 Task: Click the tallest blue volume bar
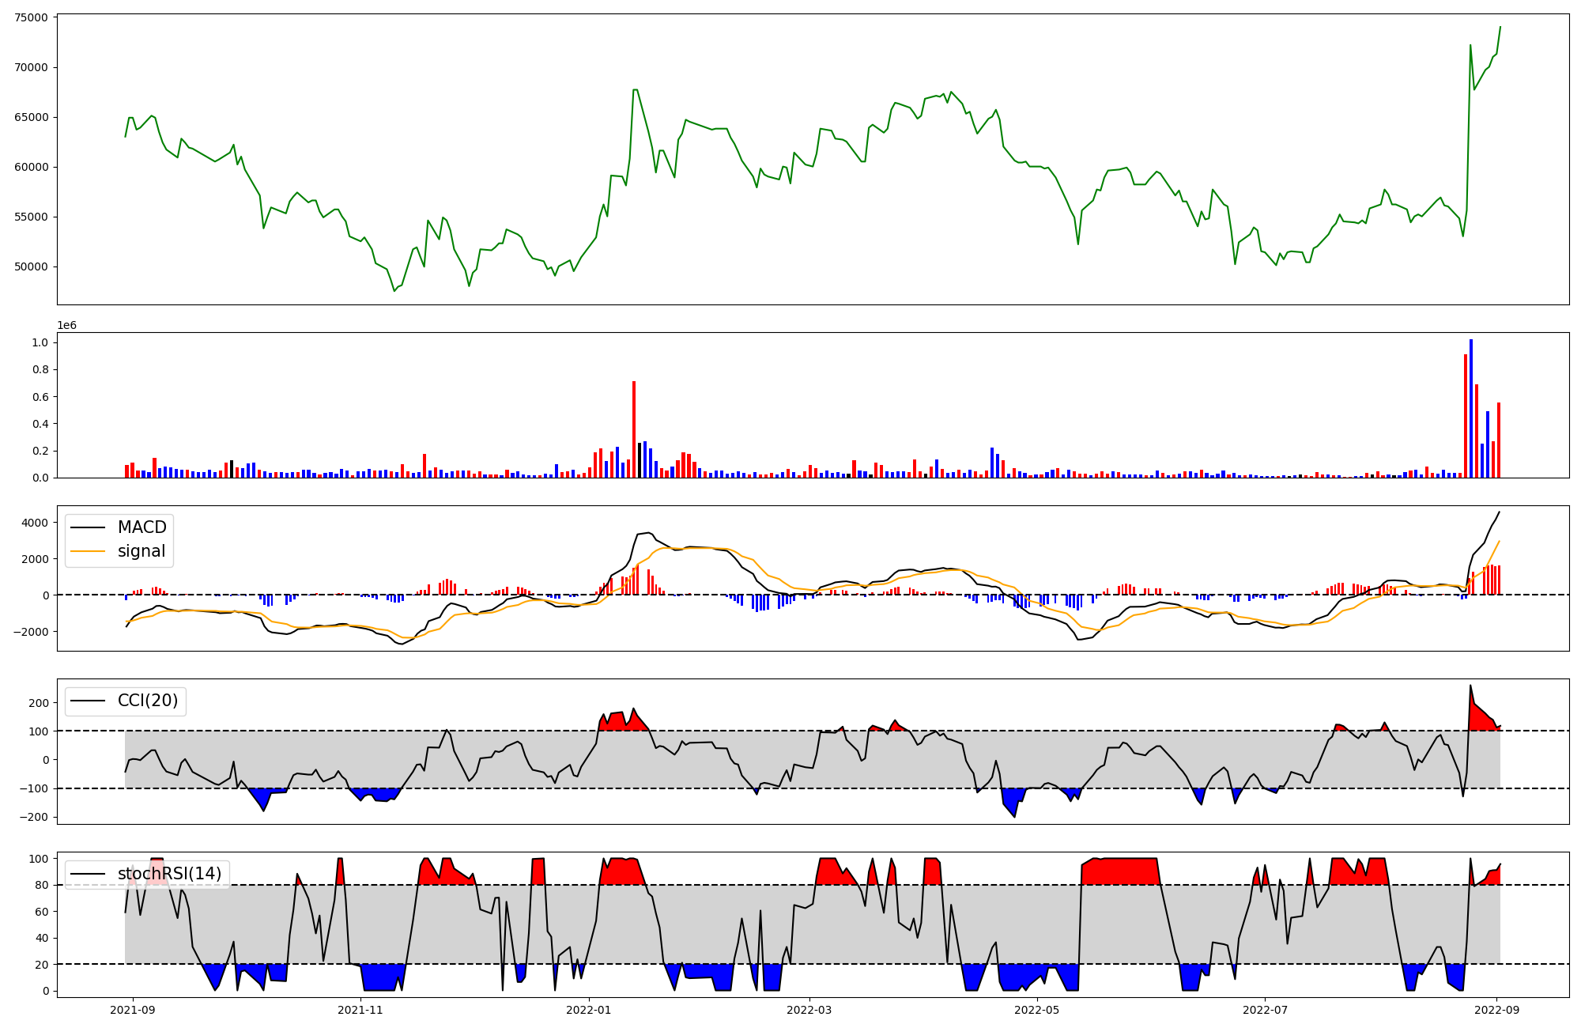(x=1471, y=407)
